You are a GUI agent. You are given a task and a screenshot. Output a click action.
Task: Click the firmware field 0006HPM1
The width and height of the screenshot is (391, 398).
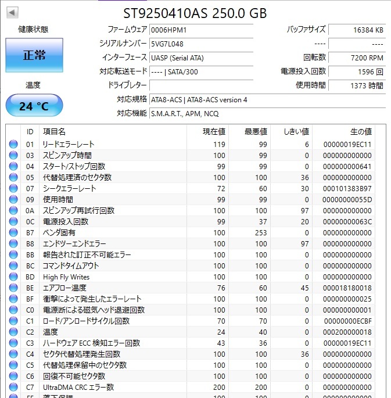tap(202, 30)
